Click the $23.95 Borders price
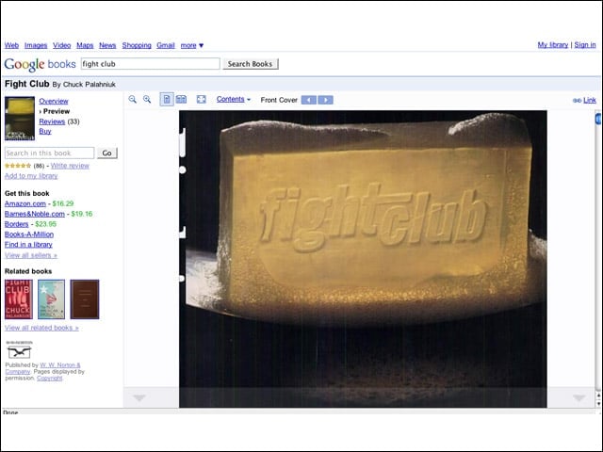The height and width of the screenshot is (452, 603). pos(46,224)
